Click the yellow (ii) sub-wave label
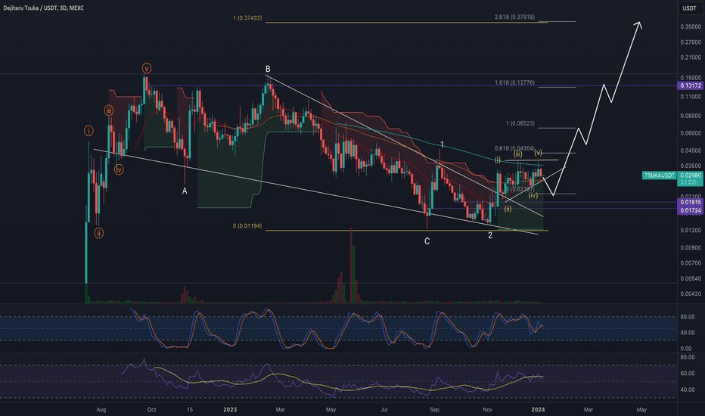Viewport: 705px width, 416px height. (x=508, y=209)
